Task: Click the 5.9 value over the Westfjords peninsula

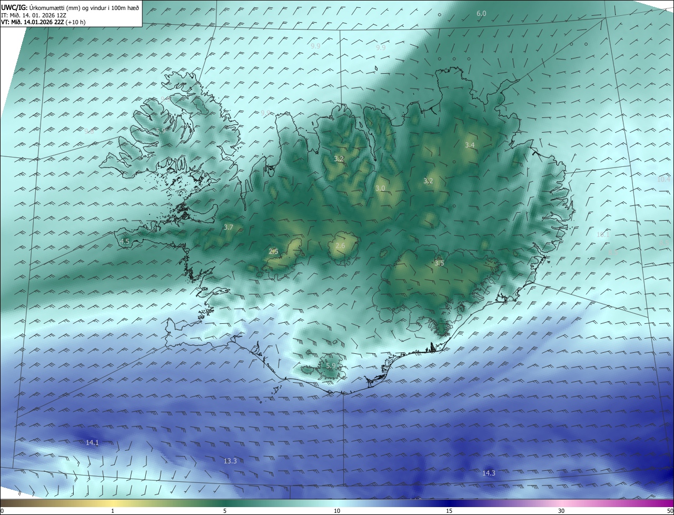Action: tap(161, 131)
